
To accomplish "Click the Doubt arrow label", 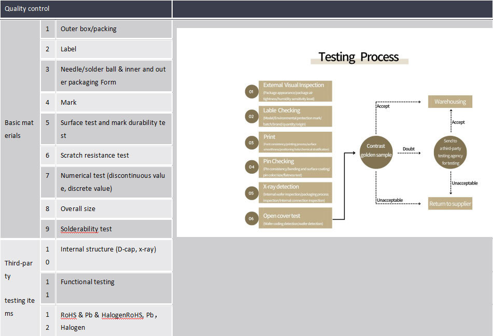I will point(409,149).
